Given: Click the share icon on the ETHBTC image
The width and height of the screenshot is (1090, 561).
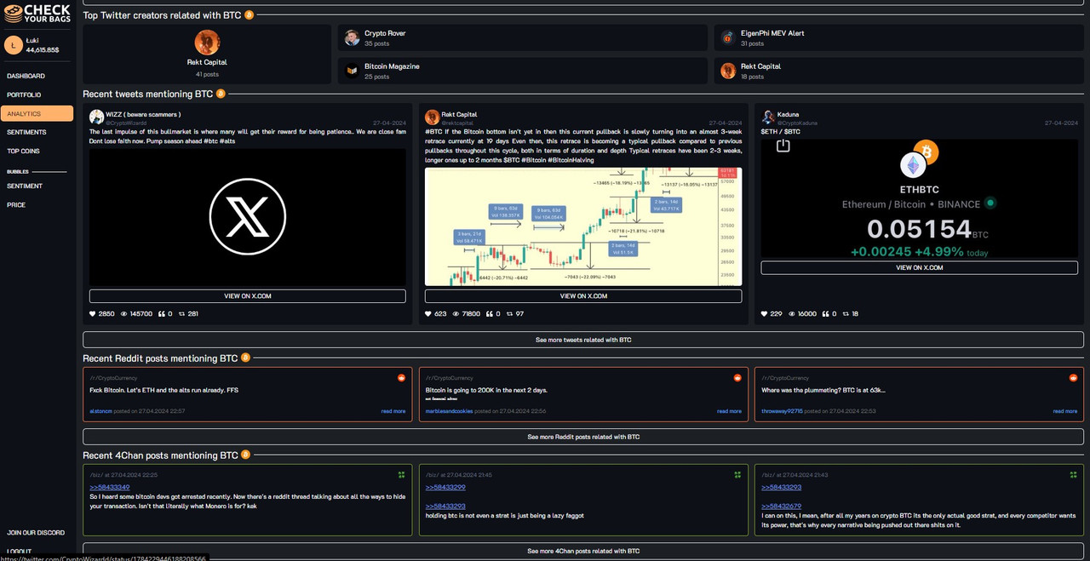Looking at the screenshot, I should tap(783, 146).
